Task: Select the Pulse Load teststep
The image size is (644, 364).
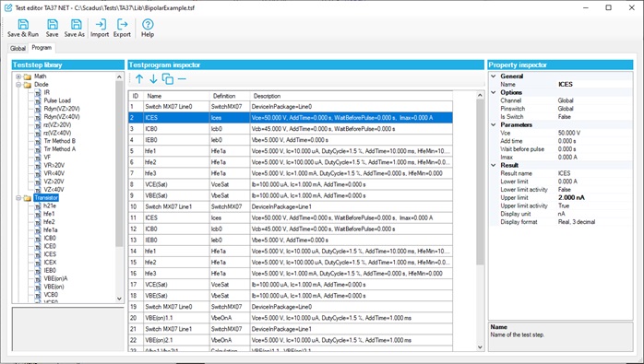Action: (57, 100)
